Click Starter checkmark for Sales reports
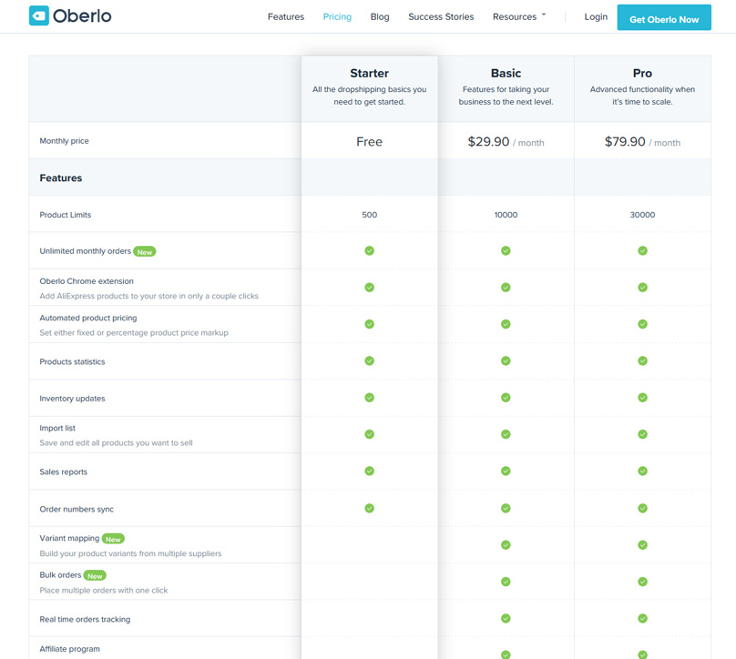Image resolution: width=736 pixels, height=659 pixels. pyautogui.click(x=370, y=471)
